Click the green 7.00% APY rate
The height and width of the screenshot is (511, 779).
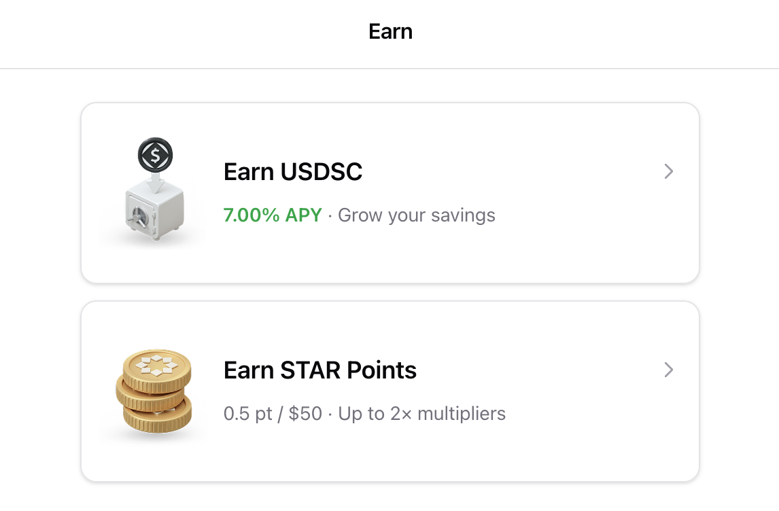point(273,215)
